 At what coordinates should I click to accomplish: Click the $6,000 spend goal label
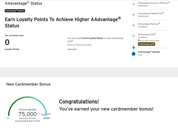click(x=47, y=118)
